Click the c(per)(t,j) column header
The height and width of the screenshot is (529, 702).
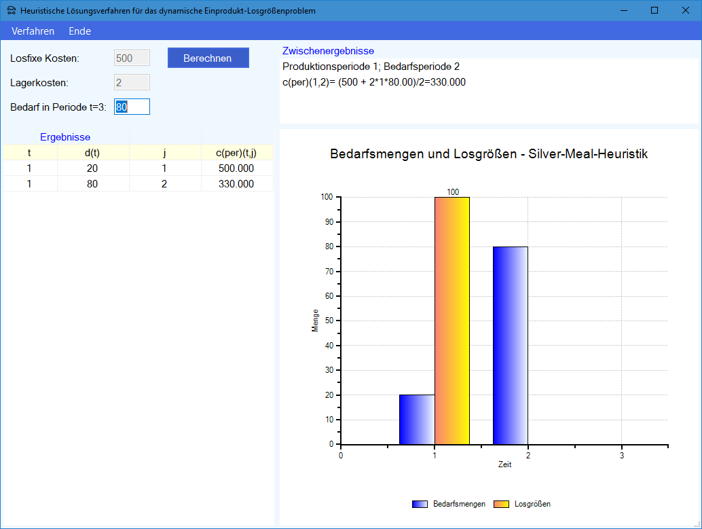[237, 153]
